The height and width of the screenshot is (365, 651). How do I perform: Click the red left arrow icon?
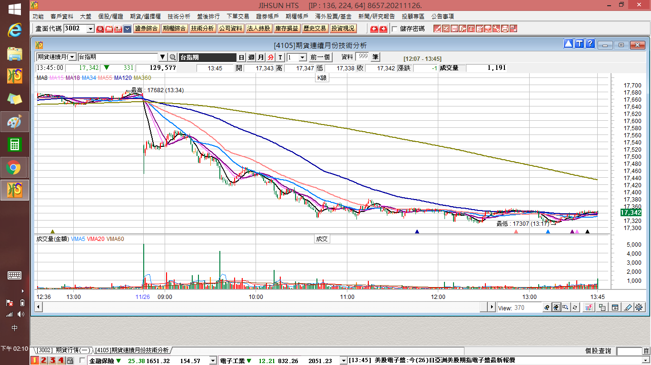point(374,29)
